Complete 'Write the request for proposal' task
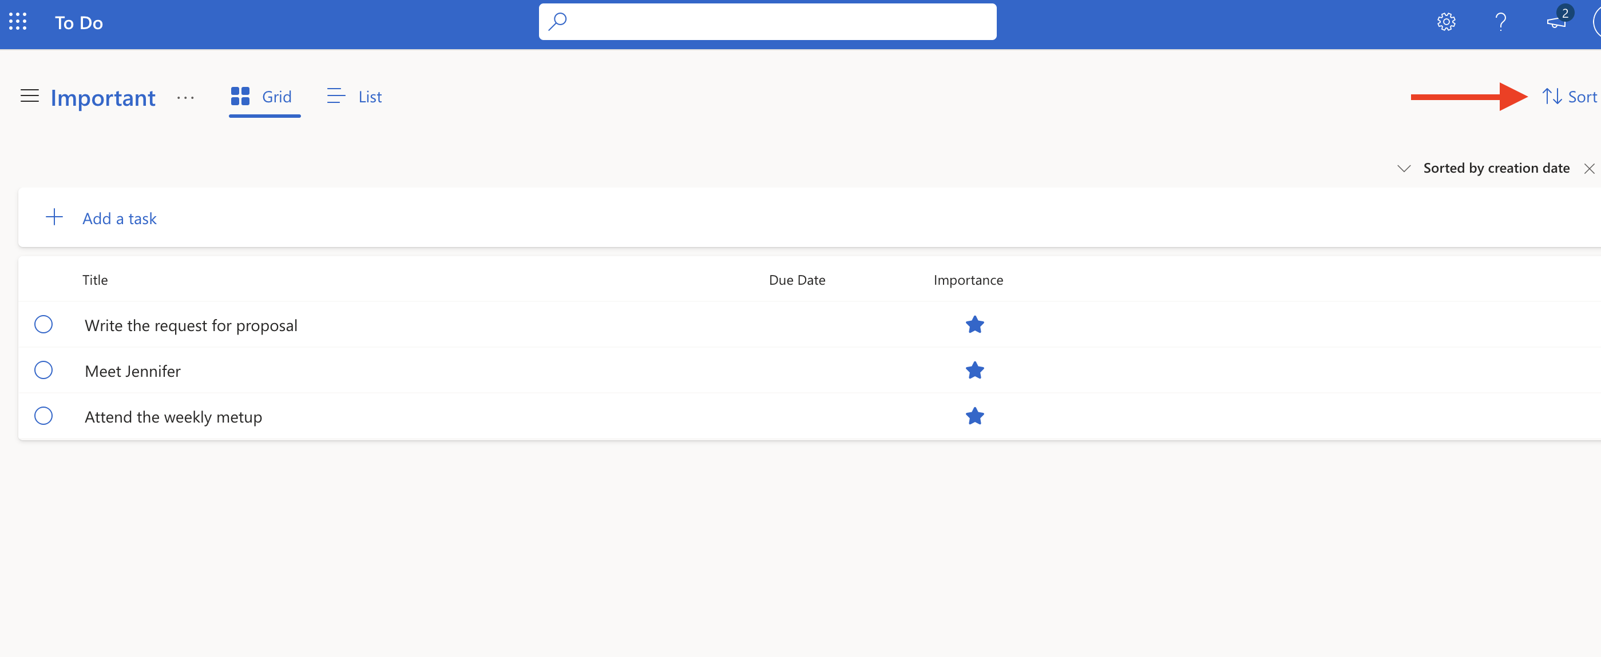Screen dimensions: 1601x657 [x=43, y=324]
